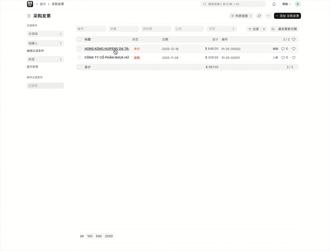Viewport: 330px width, 251px height.
Task: Check the checkbox for invoice PI-25-00002
Action: point(80,49)
